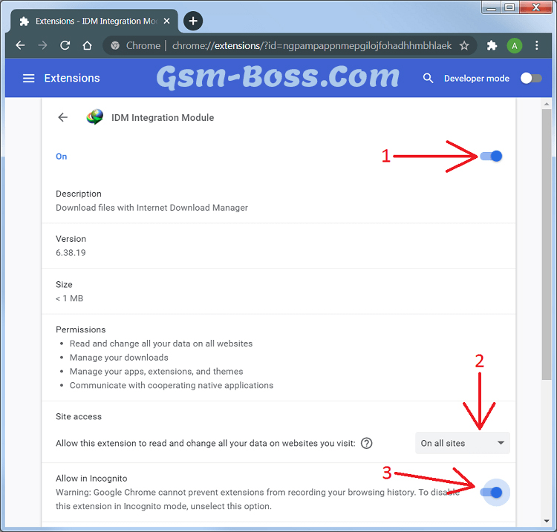Click the page vertical scrollbar thumb
This screenshot has height=532, width=557.
click(547, 245)
